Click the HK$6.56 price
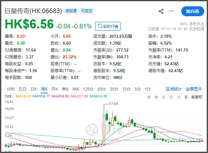208x153 pixels. 29,24
